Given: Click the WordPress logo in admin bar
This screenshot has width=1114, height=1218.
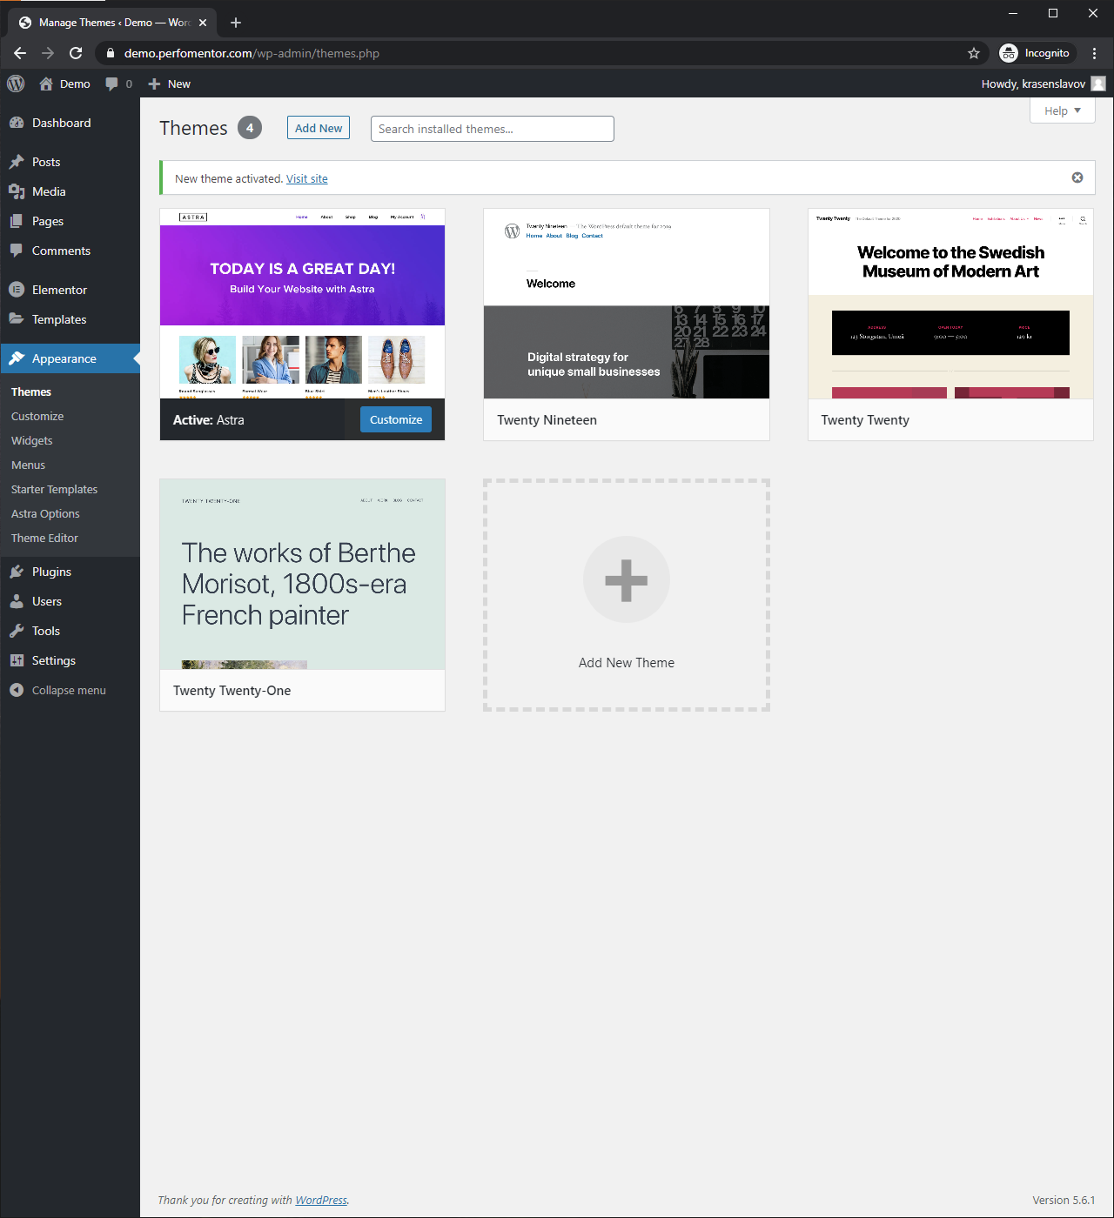Looking at the screenshot, I should (16, 84).
